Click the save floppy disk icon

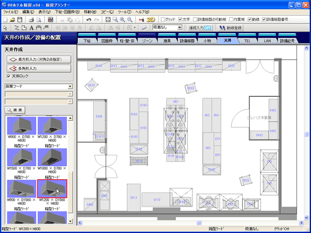19,19
